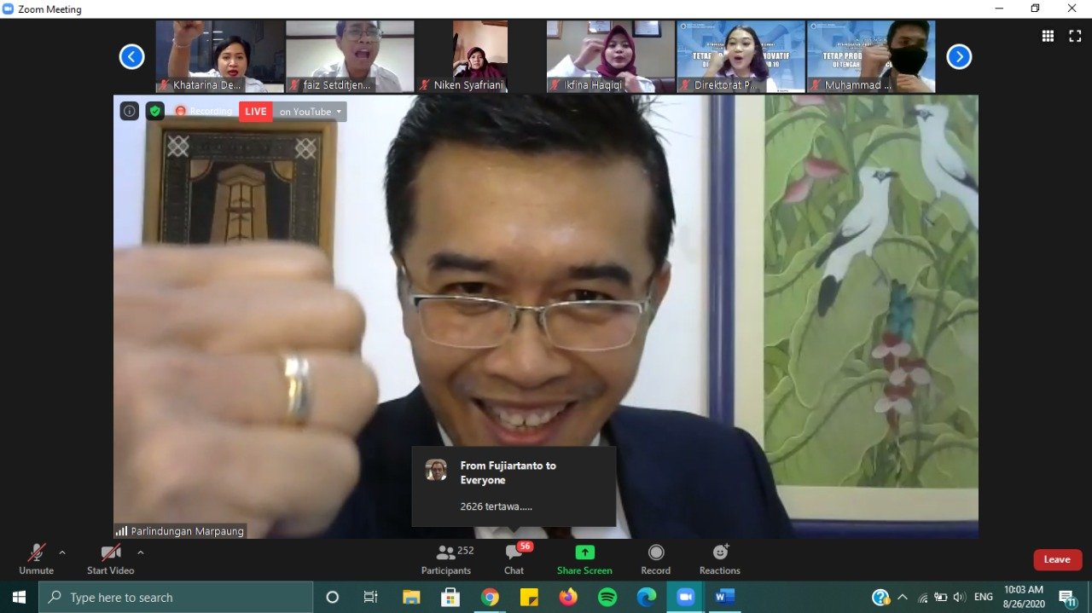This screenshot has width=1092, height=613.
Task: Open the Chat panel
Action: click(x=514, y=559)
